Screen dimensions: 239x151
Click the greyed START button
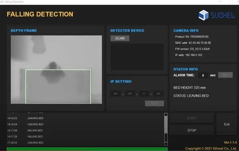pyautogui.click(x=192, y=118)
